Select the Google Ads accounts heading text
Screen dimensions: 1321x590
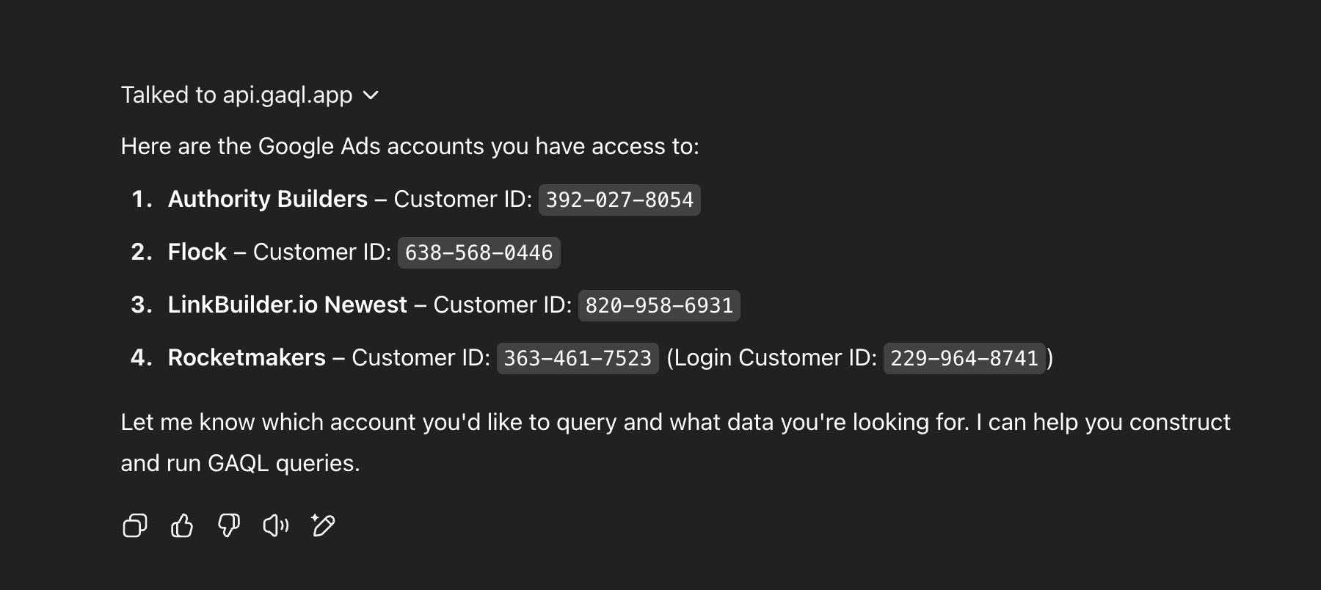[410, 146]
